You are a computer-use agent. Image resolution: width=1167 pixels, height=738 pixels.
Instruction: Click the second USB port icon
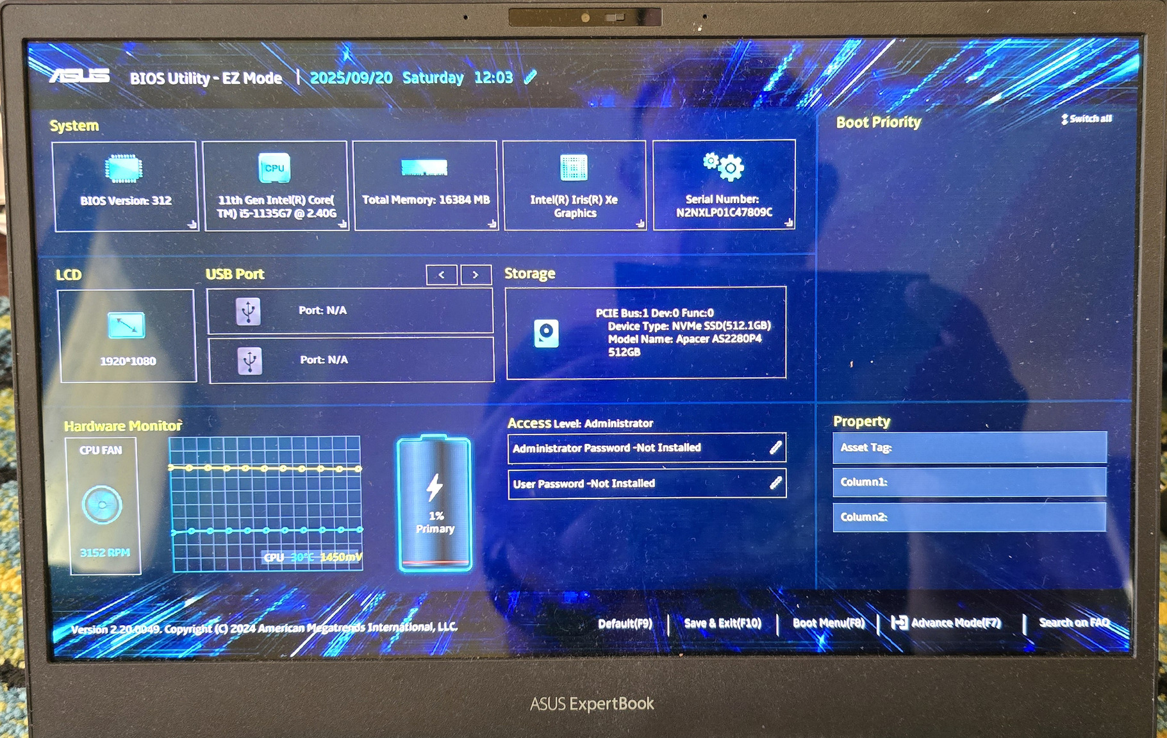point(250,361)
